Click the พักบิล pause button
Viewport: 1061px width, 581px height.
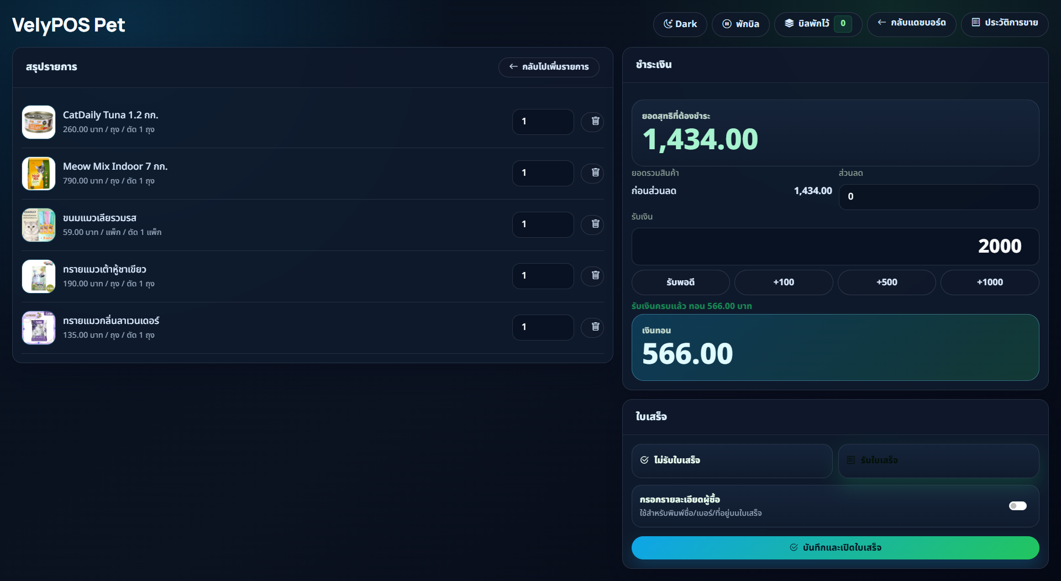click(x=740, y=24)
